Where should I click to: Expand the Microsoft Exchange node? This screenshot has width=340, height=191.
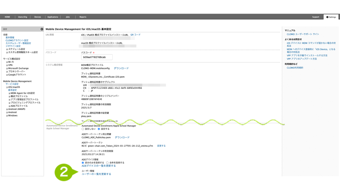(x=7, y=68)
